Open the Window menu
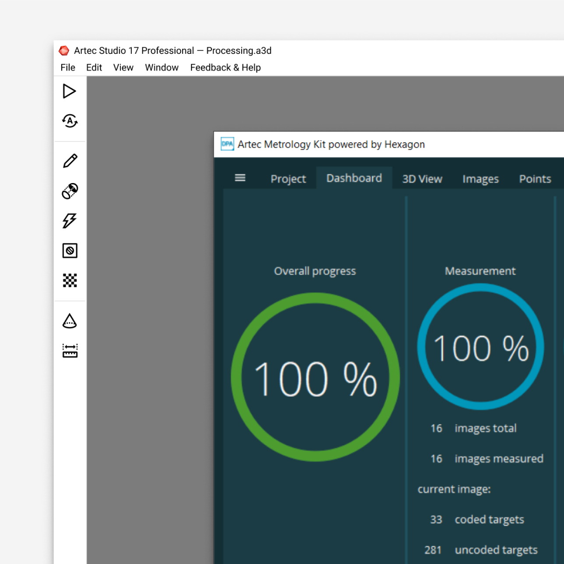 (x=162, y=67)
